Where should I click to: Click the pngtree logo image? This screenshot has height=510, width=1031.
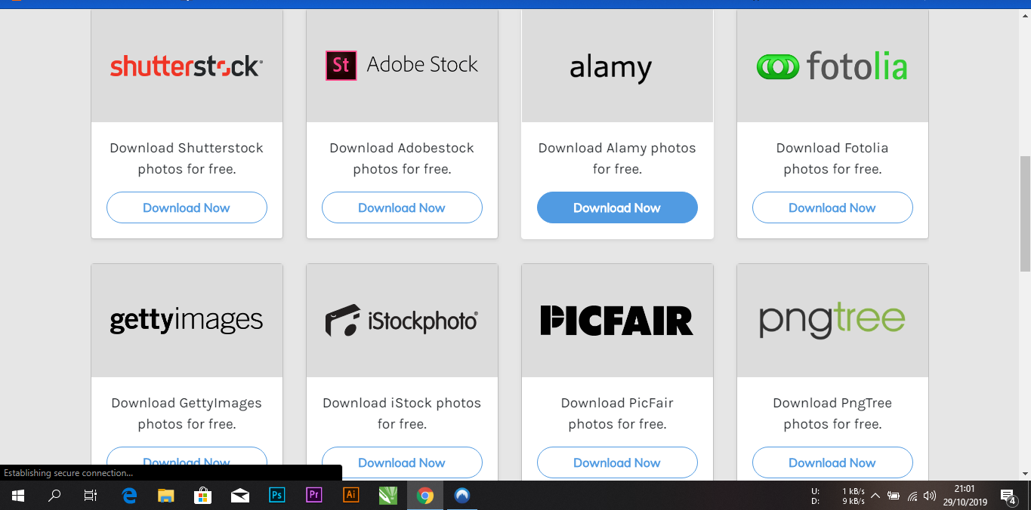pos(832,321)
